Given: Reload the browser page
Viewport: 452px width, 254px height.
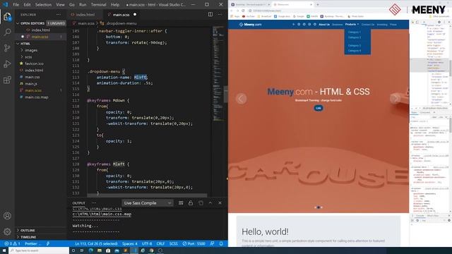Looking at the screenshot, I should [x=243, y=11].
